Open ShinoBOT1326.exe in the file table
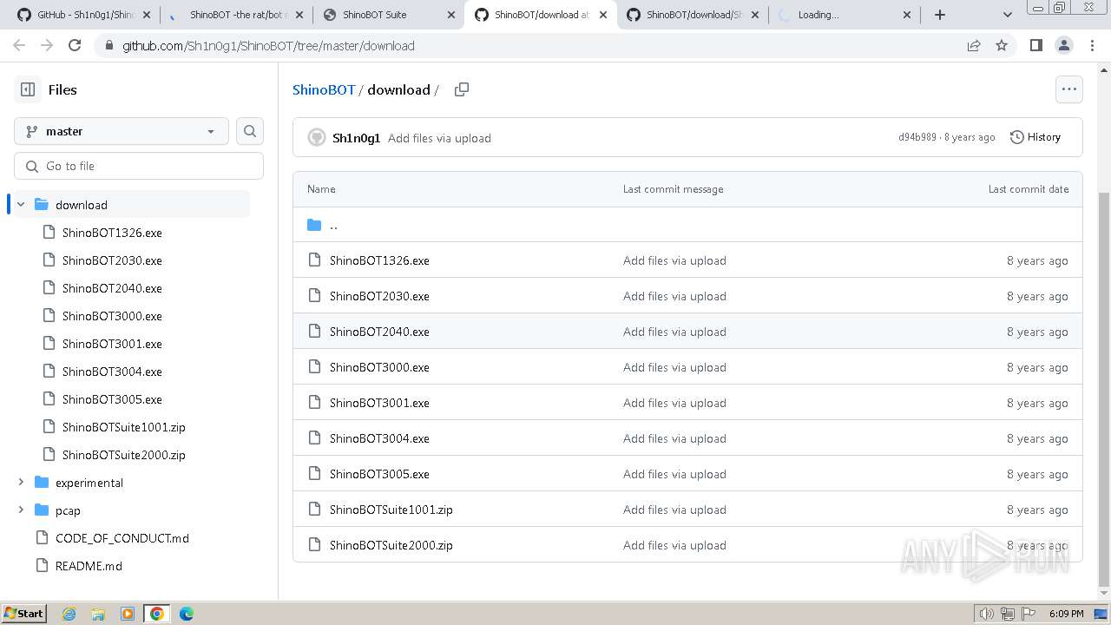 click(x=379, y=260)
